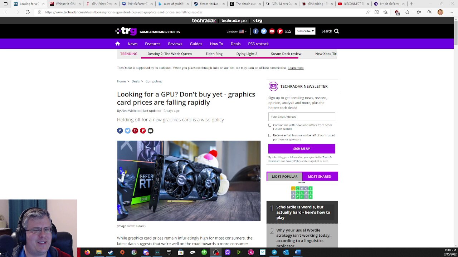Viewport: 458px width, 257px height.
Task: Open TechRadar YouTube icon in header
Action: click(272, 31)
